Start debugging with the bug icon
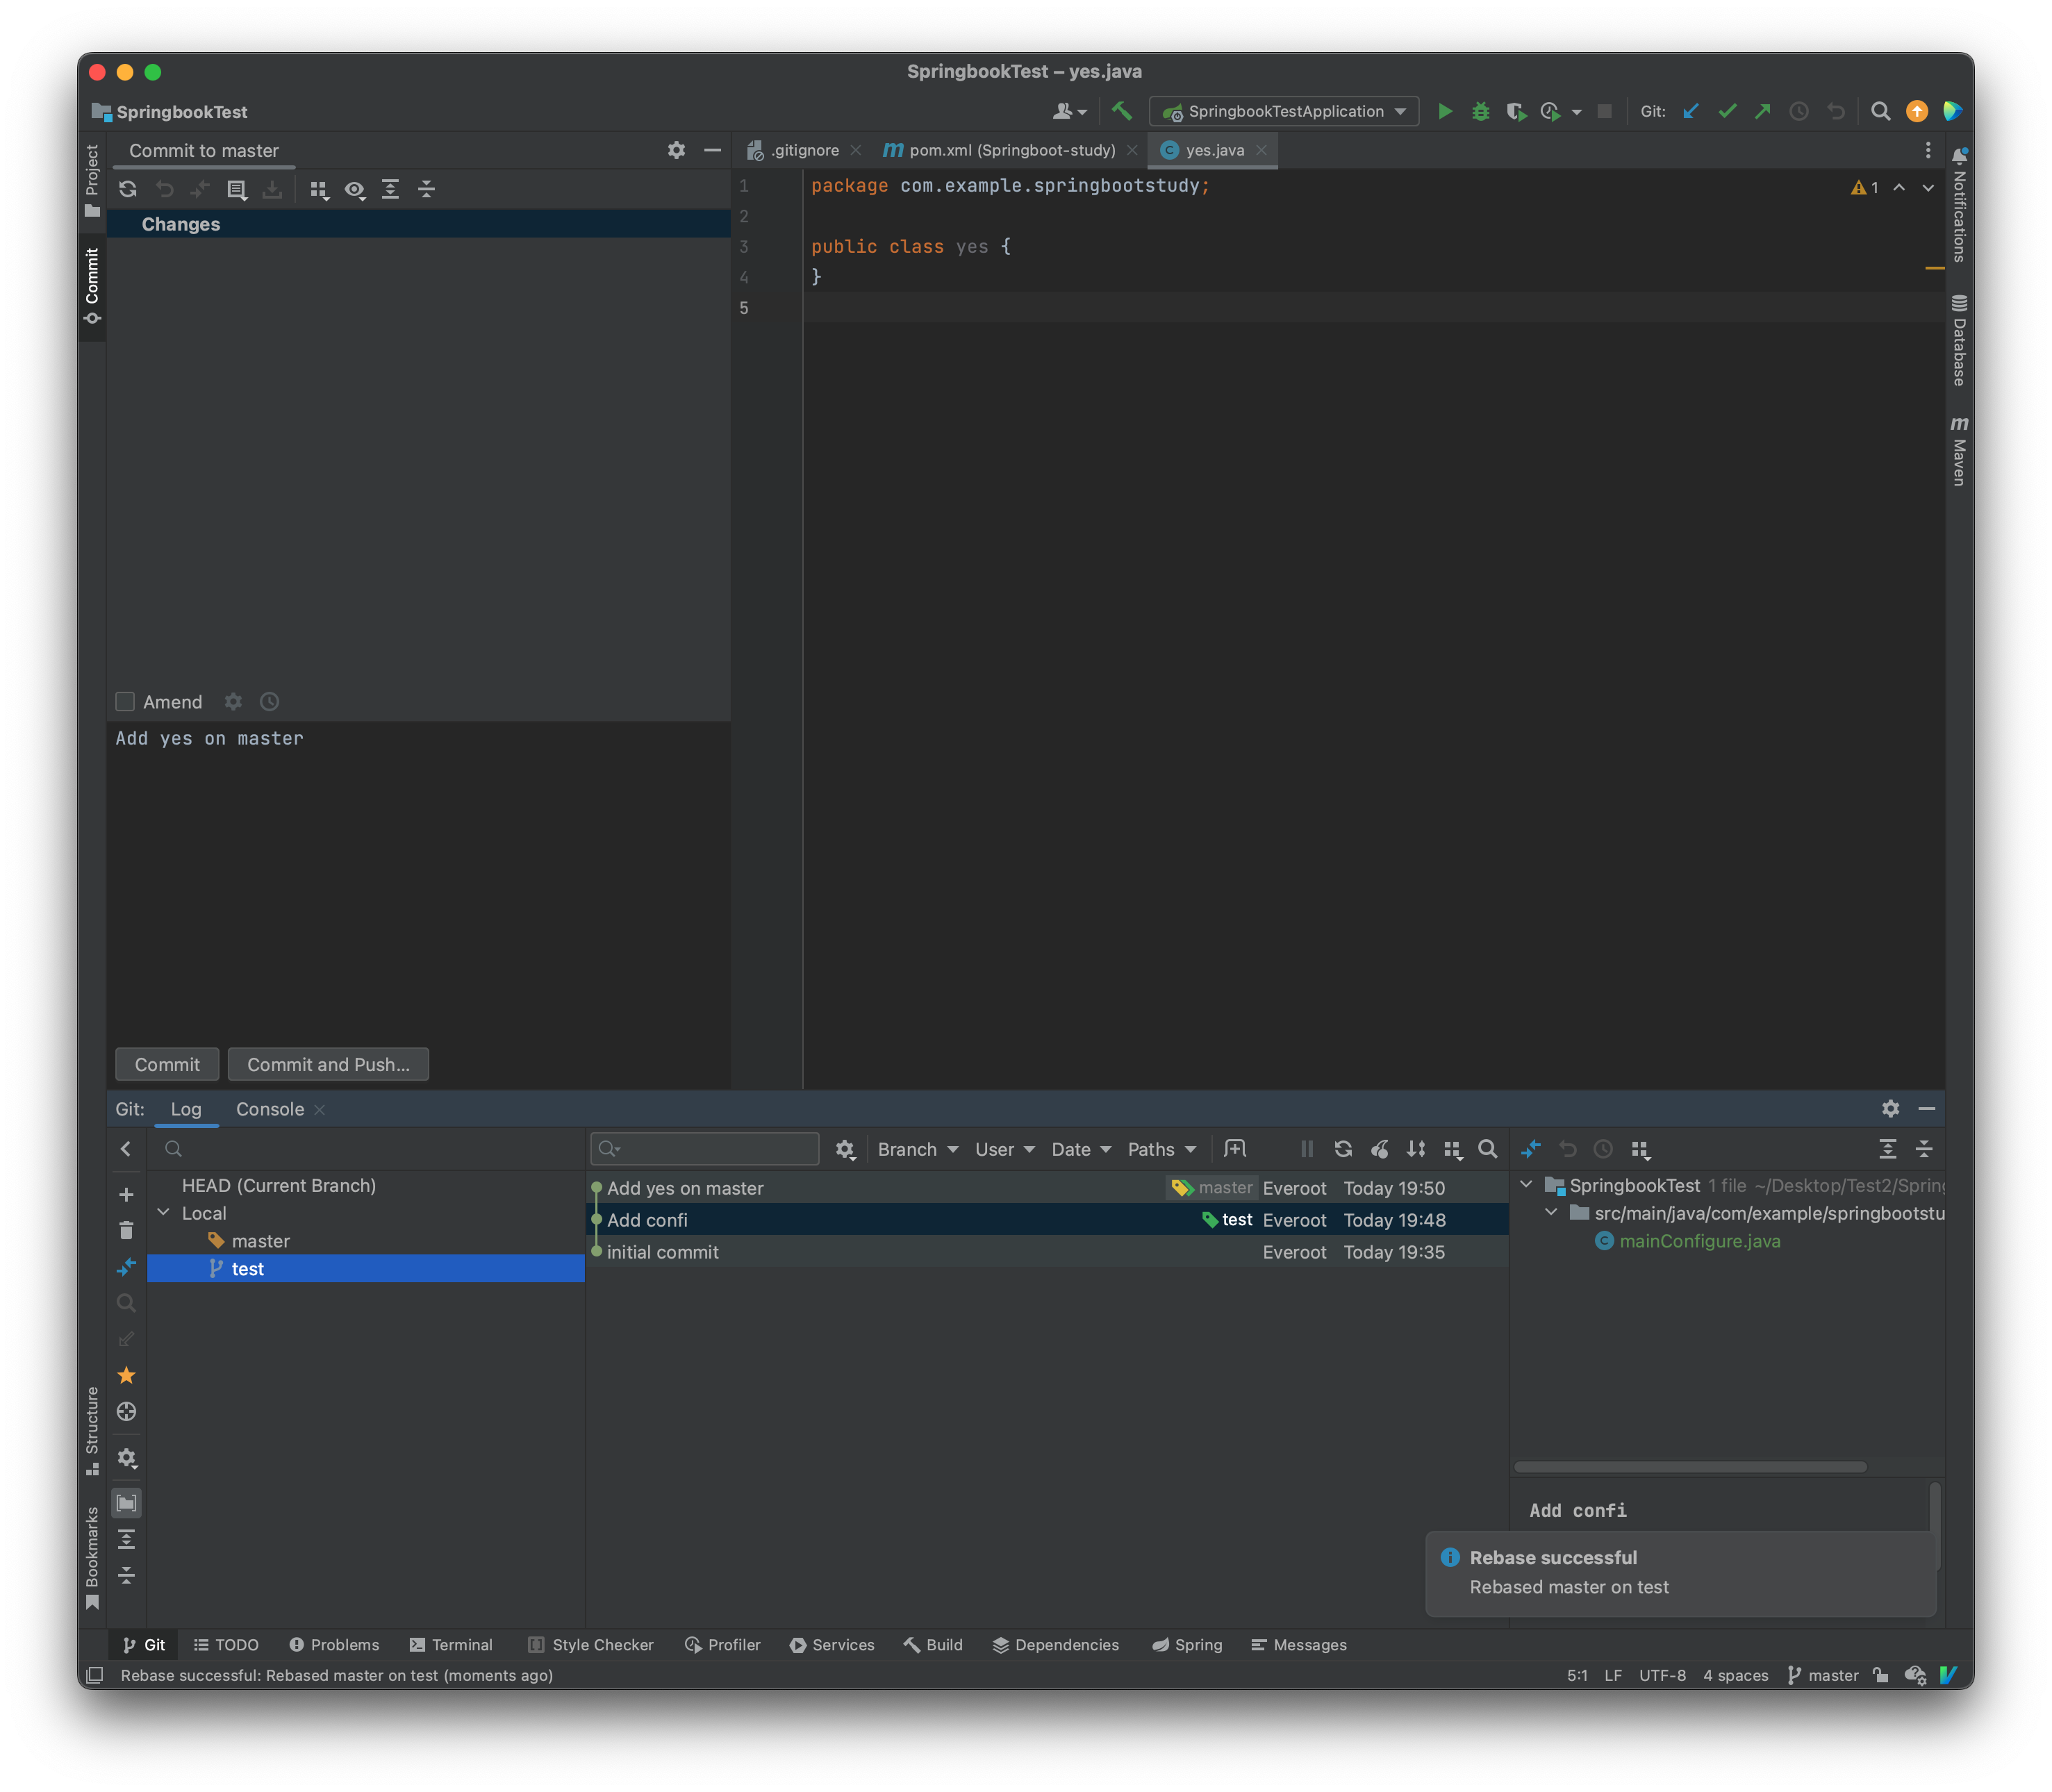 coord(1480,112)
